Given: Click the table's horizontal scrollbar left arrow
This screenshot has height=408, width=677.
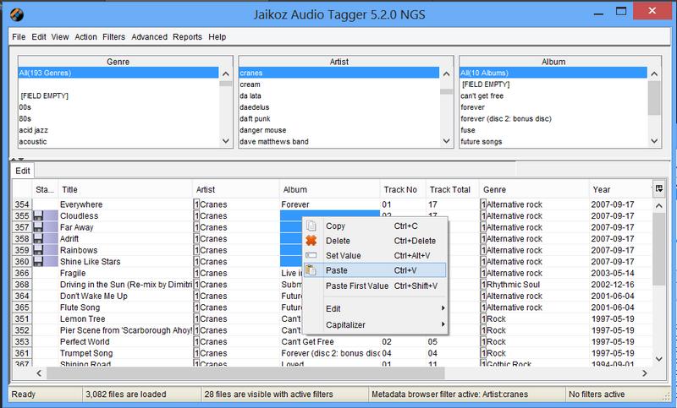Looking at the screenshot, I should (39, 373).
